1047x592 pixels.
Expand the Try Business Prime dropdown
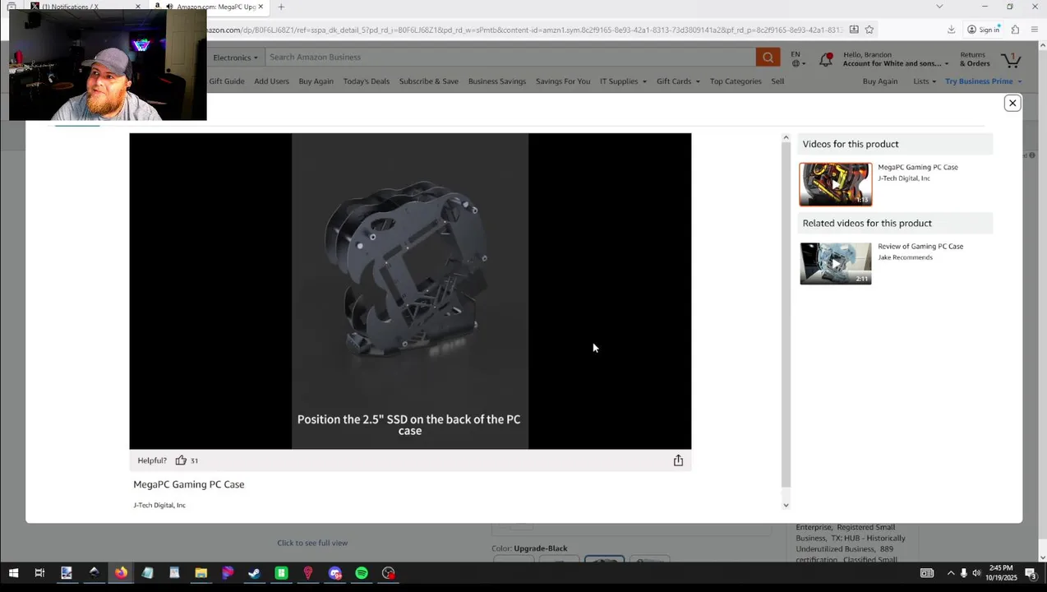tap(983, 81)
